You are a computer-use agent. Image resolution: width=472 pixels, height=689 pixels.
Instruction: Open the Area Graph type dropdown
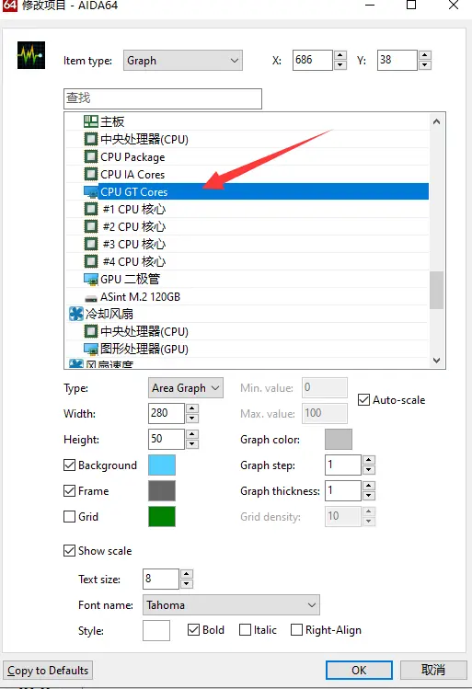(x=186, y=388)
